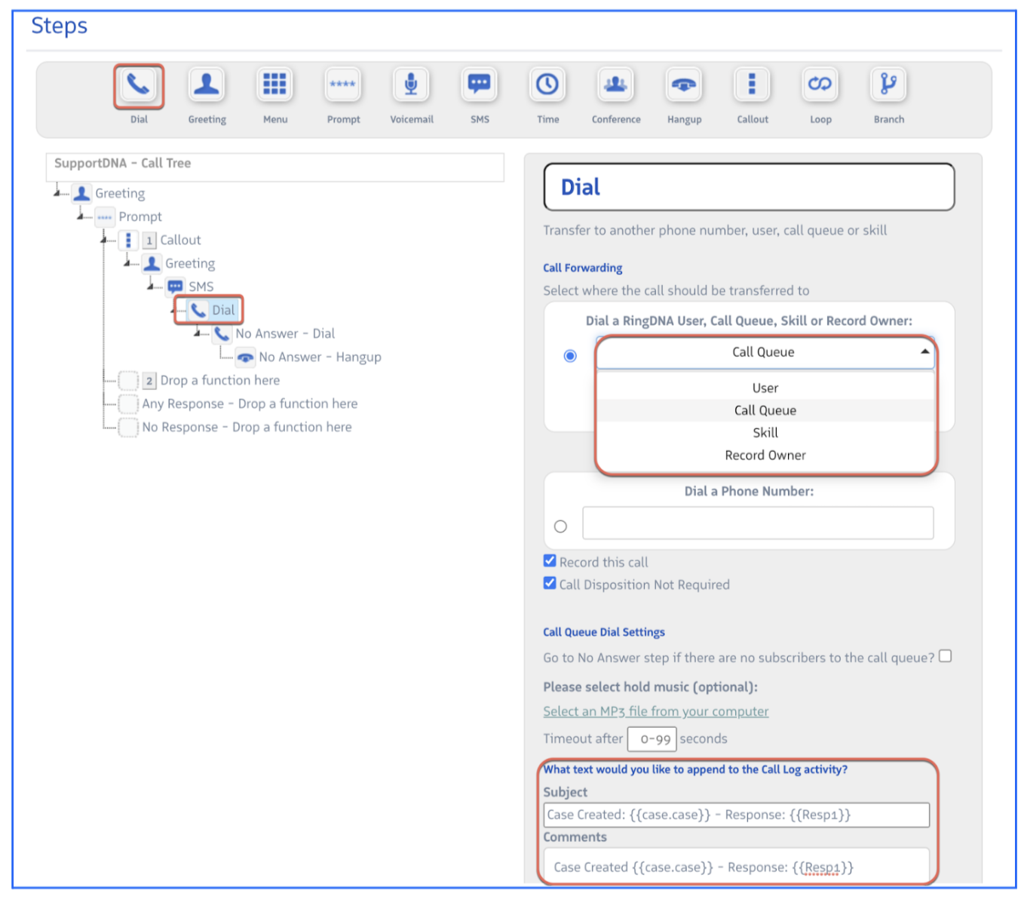The image size is (1024, 899).
Task: Click the Branch step icon
Action: coord(888,85)
